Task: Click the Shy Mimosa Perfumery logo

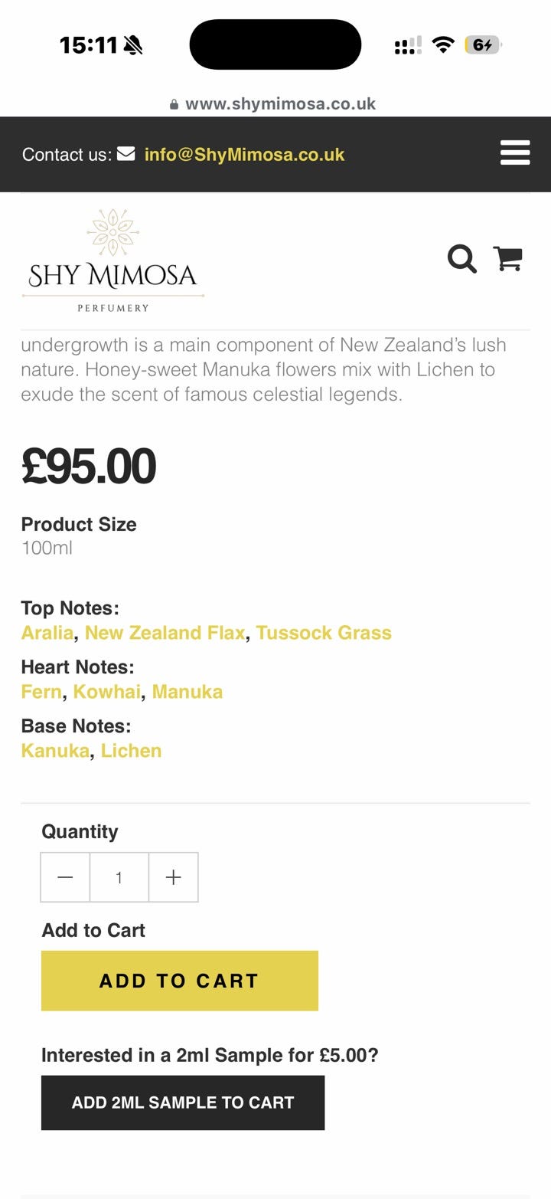Action: (113, 261)
